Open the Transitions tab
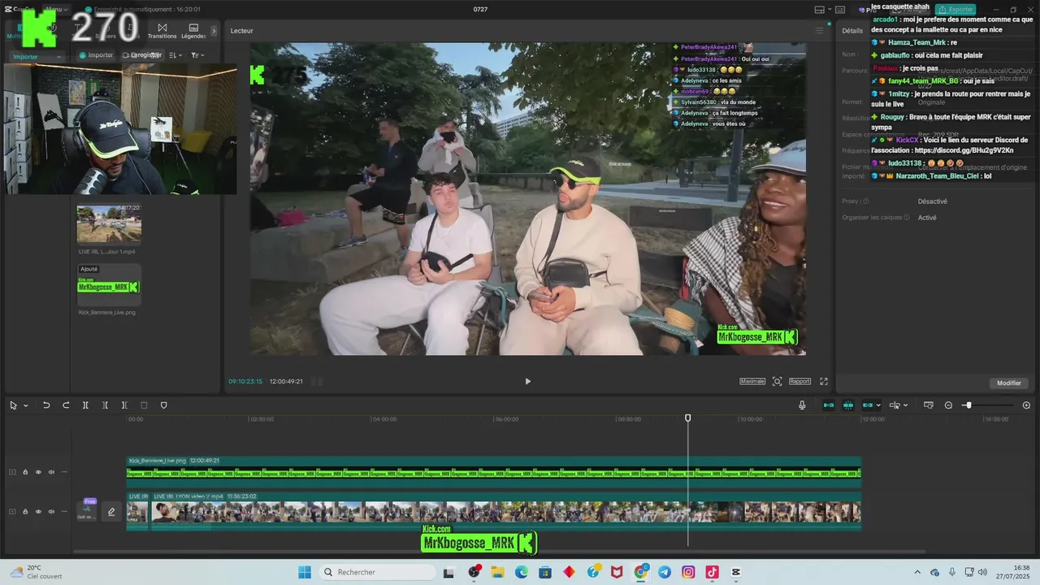The width and height of the screenshot is (1040, 585). (x=162, y=31)
